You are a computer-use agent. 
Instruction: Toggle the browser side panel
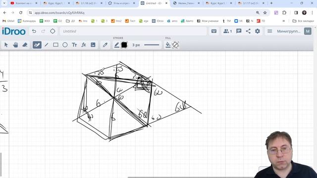pos(296,13)
